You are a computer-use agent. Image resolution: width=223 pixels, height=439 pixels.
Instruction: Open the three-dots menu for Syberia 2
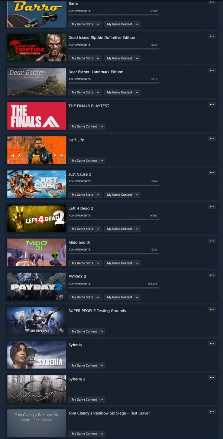tap(212, 378)
